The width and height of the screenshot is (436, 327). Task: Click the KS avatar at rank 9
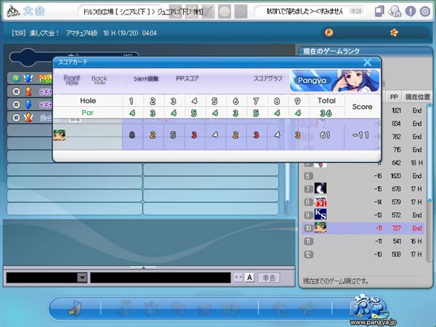click(x=320, y=214)
